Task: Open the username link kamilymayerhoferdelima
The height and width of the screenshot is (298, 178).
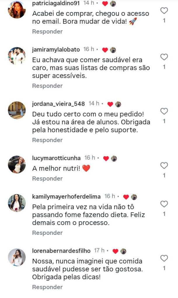Action: [67, 196]
